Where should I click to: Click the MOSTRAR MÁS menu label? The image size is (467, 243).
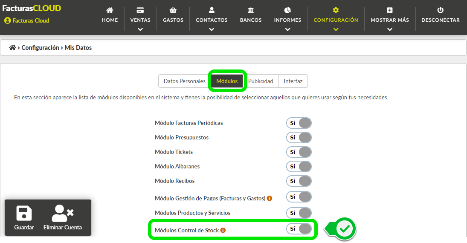pos(389,20)
